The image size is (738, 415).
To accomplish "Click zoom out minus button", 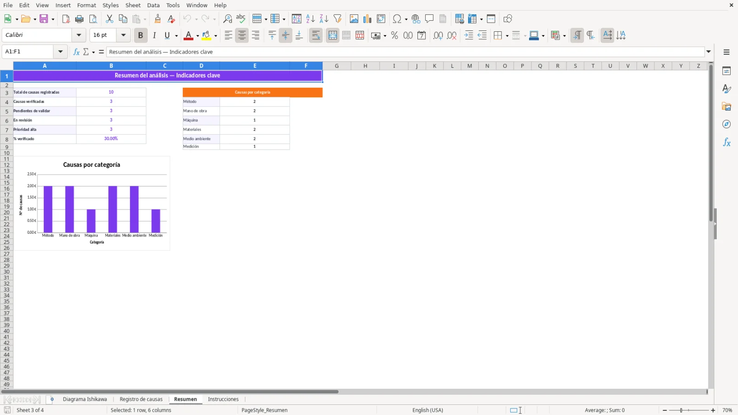I will click(665, 410).
